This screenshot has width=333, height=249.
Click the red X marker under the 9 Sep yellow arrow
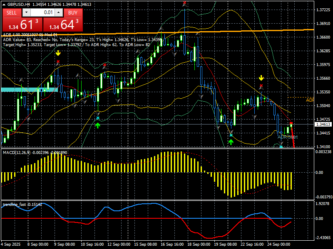(x=58, y=61)
